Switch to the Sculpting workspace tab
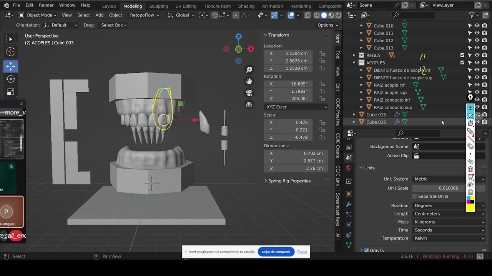492x276 pixels. pos(158,6)
